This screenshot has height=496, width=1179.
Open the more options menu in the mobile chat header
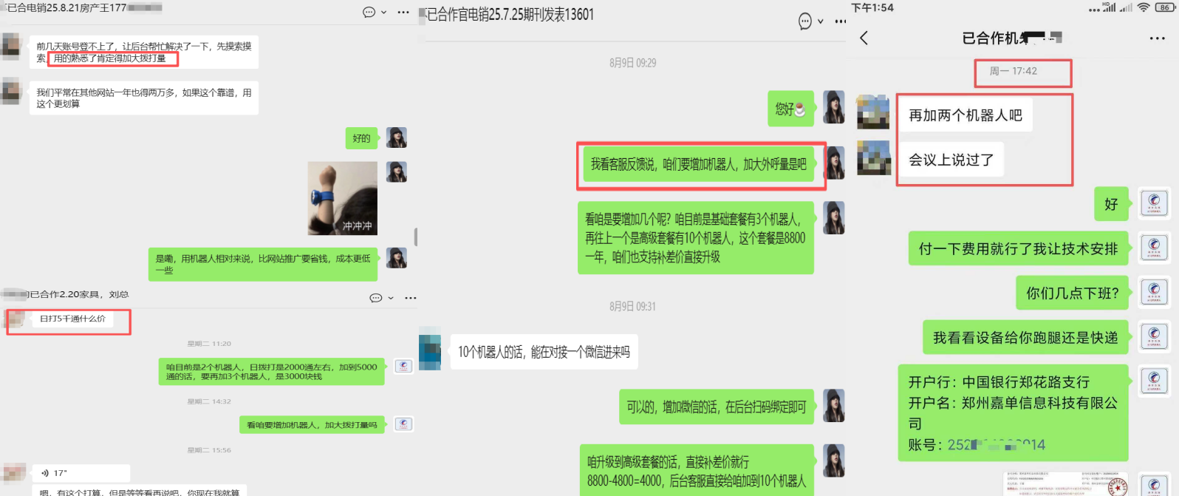1158,38
